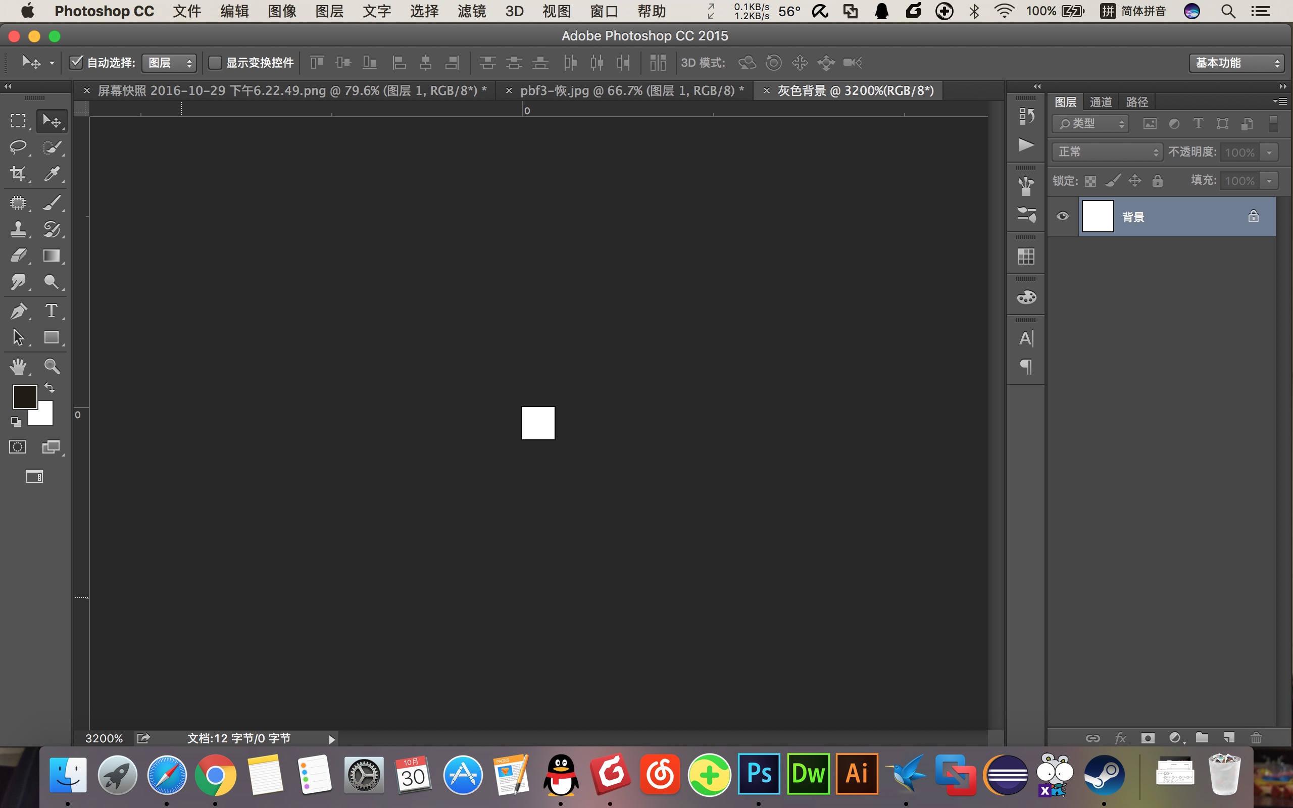Open the History panel icon
Image resolution: width=1293 pixels, height=808 pixels.
point(1026,117)
